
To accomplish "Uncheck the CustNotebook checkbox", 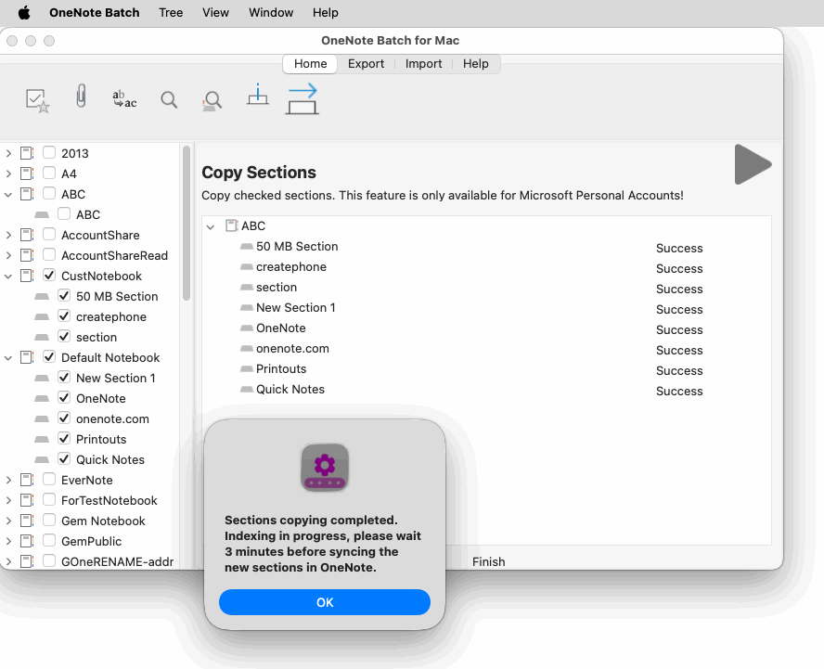I will click(x=49, y=276).
